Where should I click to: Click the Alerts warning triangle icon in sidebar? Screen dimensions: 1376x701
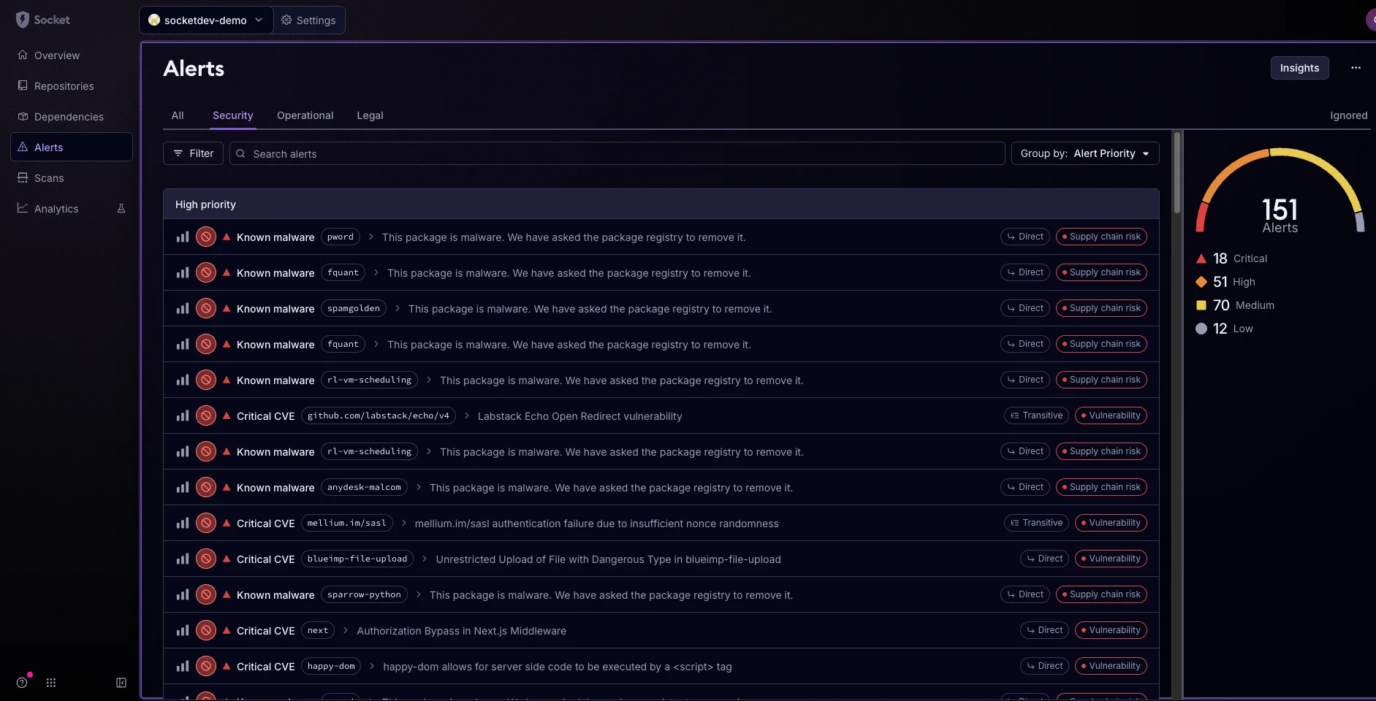tap(21, 147)
